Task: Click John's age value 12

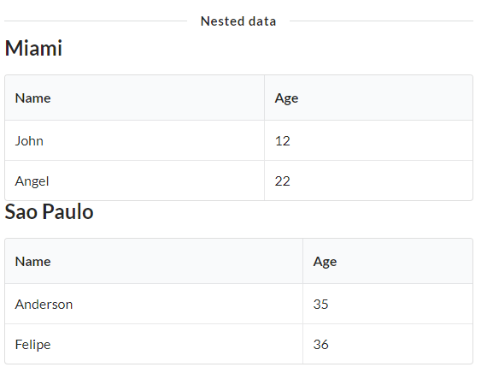Action: click(282, 141)
